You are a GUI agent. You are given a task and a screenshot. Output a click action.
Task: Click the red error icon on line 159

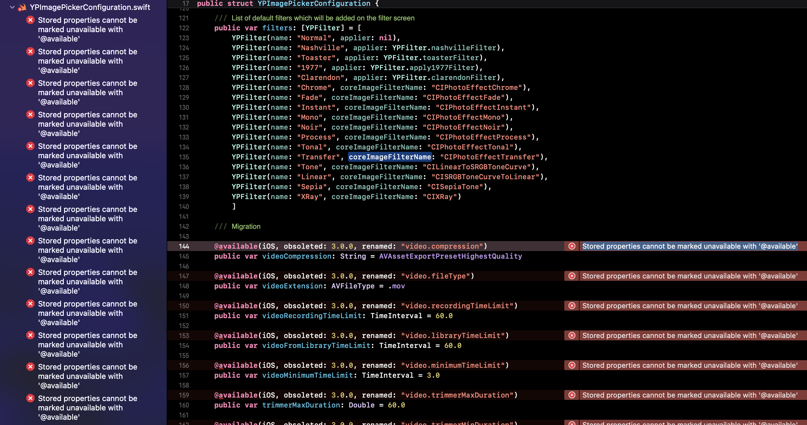coord(572,395)
